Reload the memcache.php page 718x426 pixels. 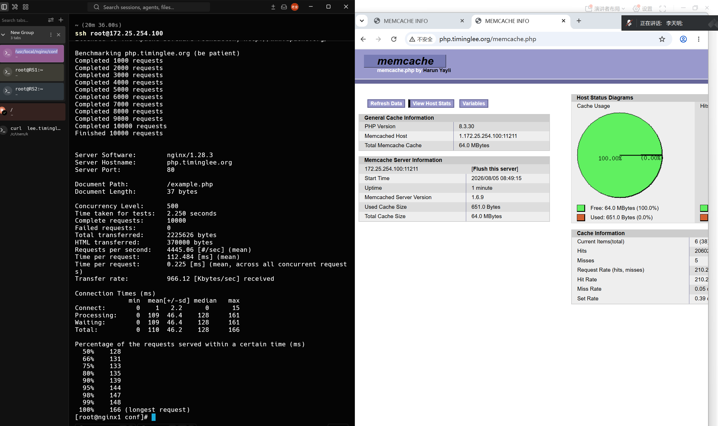[394, 39]
